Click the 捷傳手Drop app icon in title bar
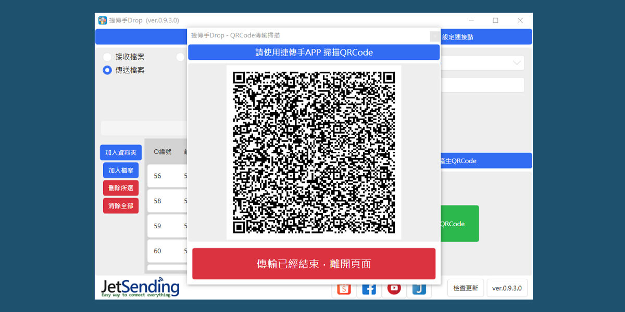Image resolution: width=625 pixels, height=312 pixels. (103, 20)
